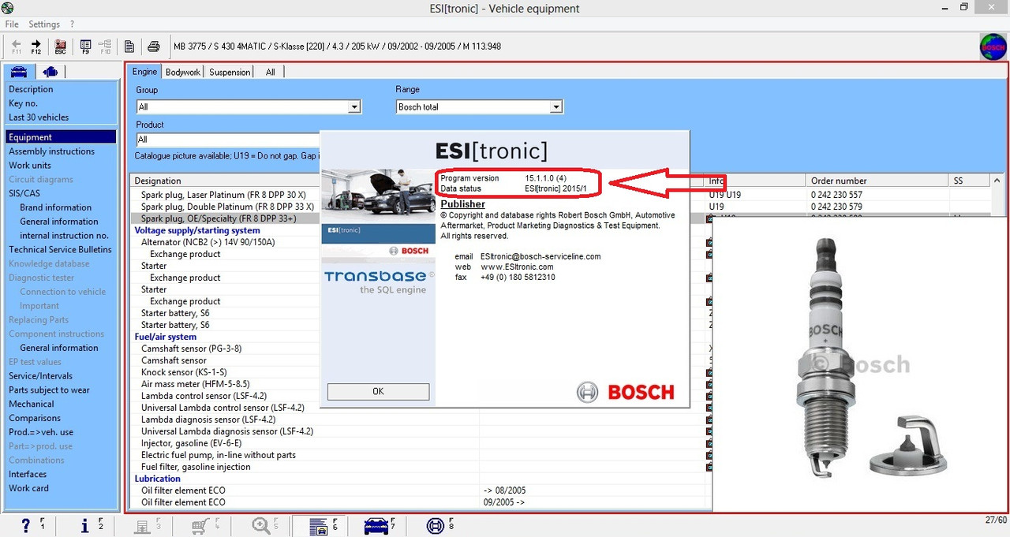1010x537 pixels.
Task: Click the SS column header
Action: pos(970,181)
